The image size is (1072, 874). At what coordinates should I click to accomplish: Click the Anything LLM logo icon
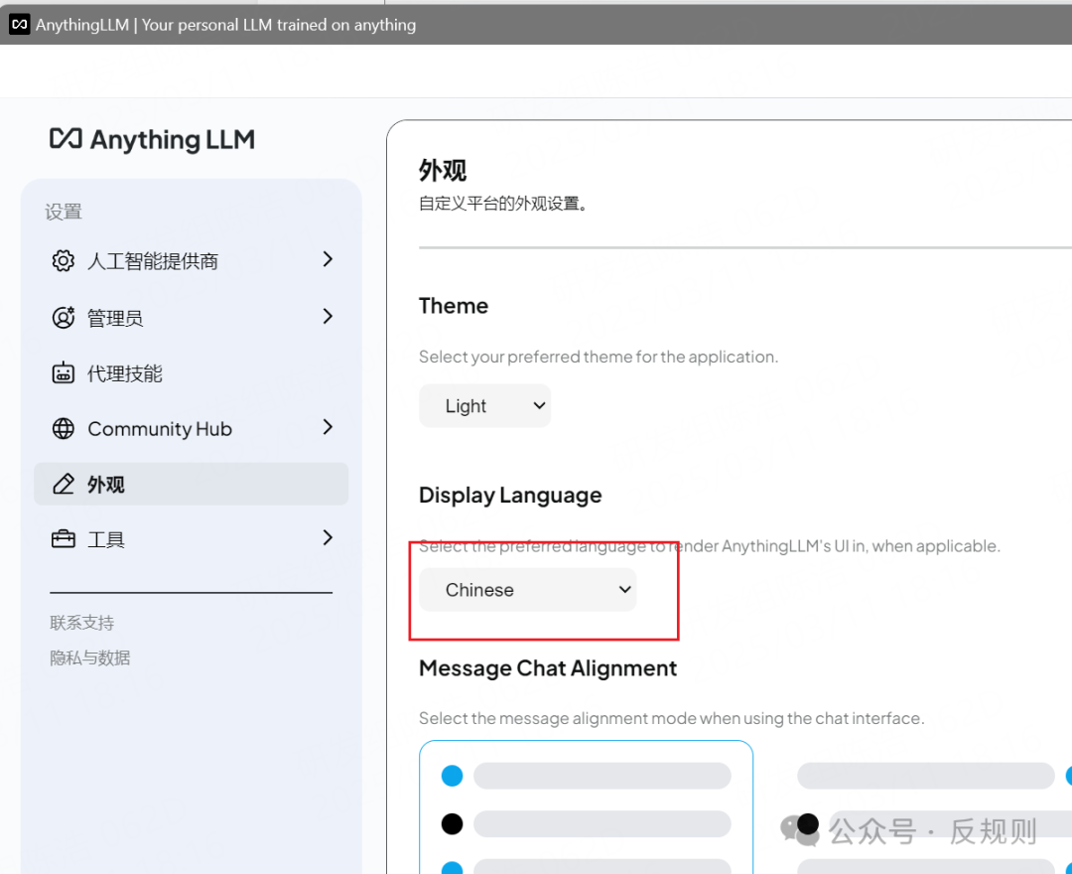point(64,139)
